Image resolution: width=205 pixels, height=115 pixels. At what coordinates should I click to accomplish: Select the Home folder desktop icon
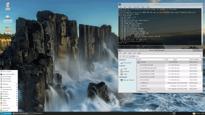click(8, 30)
